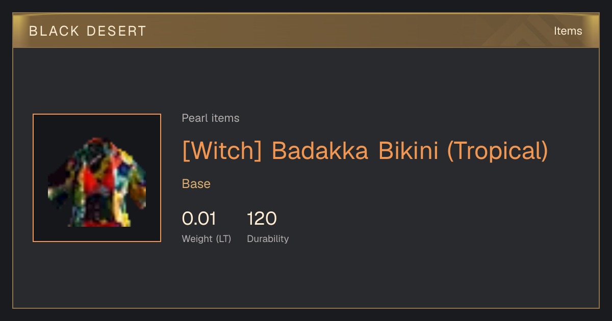Click the word [Witch] in the title
The image size is (612, 321).
pos(222,150)
